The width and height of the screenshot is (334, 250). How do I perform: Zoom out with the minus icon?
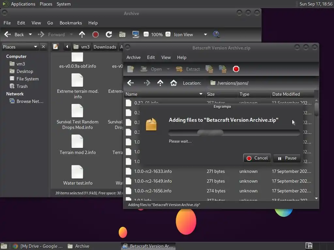[146, 34]
